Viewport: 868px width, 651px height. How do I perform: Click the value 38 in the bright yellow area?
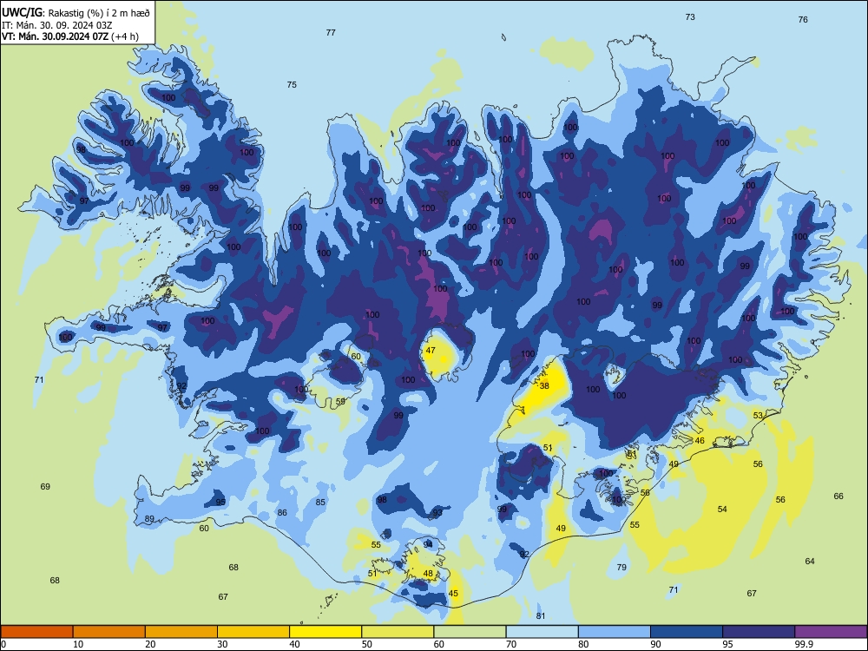545,386
